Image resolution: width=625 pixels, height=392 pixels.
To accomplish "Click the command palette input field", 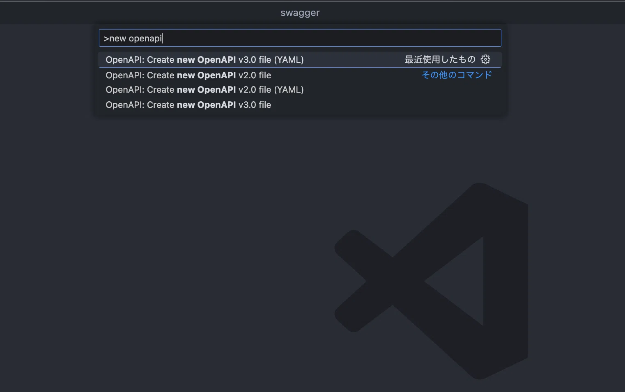I will [300, 38].
